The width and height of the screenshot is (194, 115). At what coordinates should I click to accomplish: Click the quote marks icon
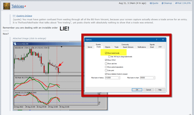coord(14,16)
